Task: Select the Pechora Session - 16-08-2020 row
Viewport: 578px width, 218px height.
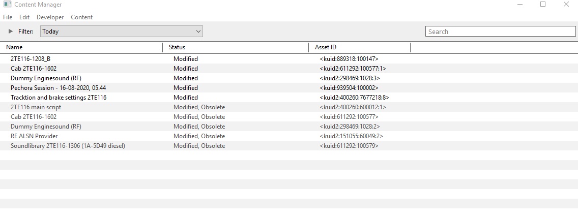Action: [x=289, y=87]
